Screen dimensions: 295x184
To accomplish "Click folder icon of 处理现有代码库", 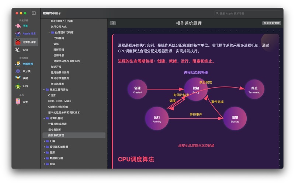I will (x=53, y=32).
